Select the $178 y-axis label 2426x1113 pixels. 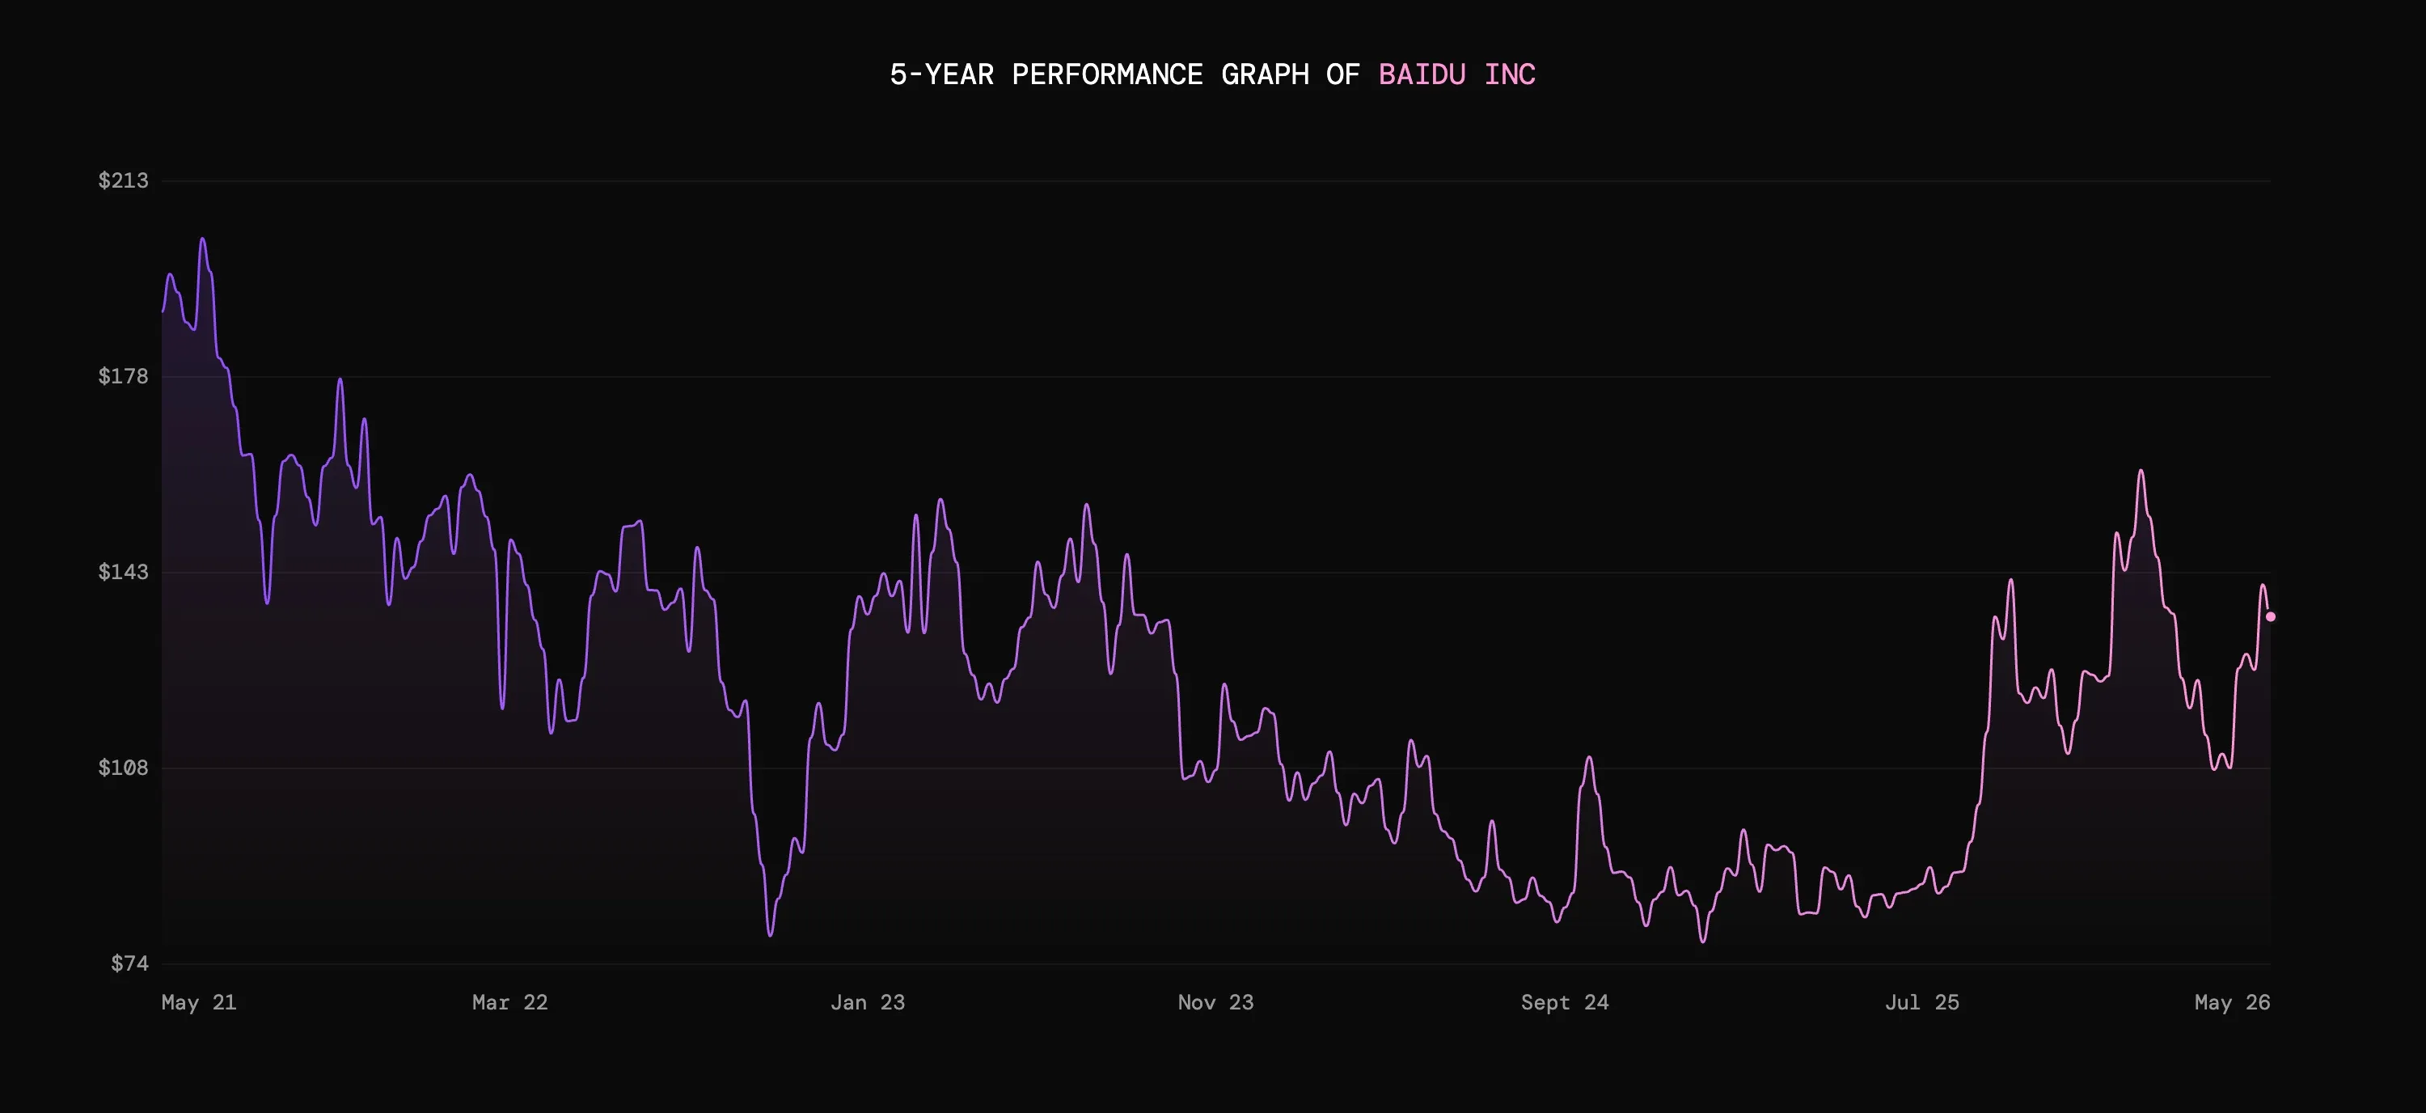pyautogui.click(x=124, y=377)
